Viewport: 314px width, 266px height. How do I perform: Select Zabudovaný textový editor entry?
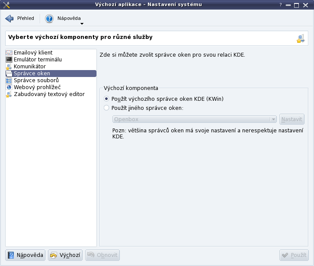click(x=51, y=94)
